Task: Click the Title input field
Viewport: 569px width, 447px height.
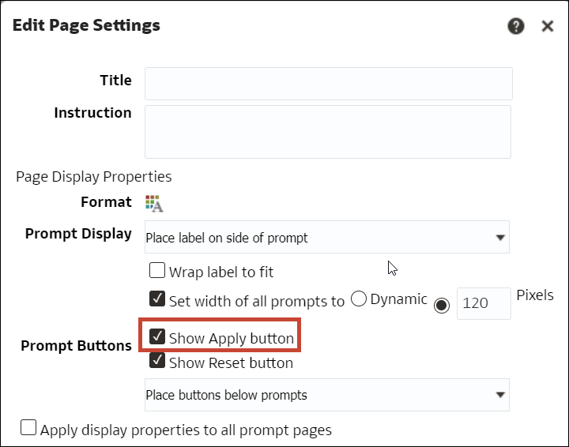Action: point(328,83)
